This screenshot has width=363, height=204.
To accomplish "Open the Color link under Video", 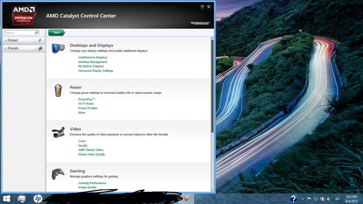I will 82,141.
